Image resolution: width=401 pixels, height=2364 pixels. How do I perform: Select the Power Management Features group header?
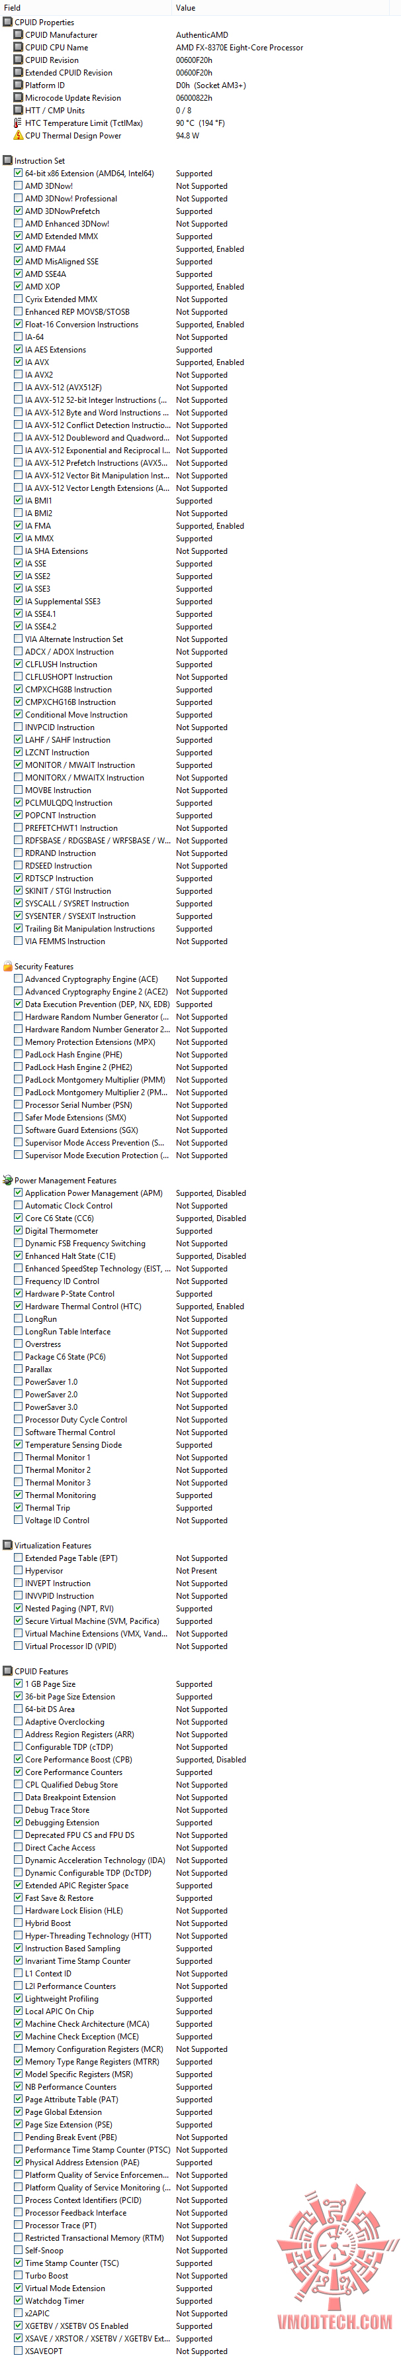click(65, 1180)
